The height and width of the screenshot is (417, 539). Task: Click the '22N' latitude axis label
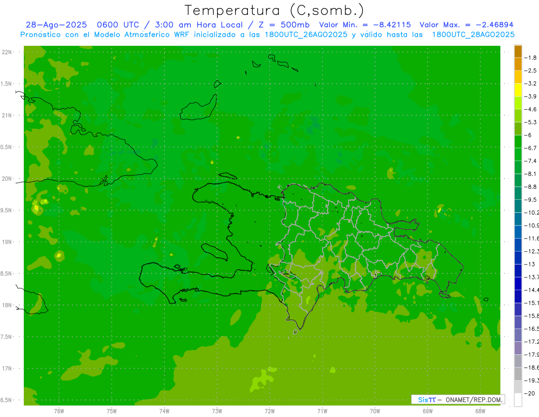tap(7, 52)
